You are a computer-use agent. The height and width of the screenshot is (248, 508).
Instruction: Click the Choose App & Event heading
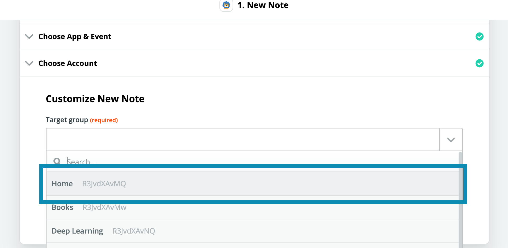pos(75,37)
